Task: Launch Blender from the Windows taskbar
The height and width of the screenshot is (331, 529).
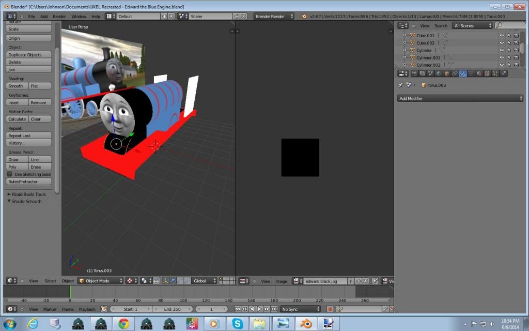Action: 306,324
